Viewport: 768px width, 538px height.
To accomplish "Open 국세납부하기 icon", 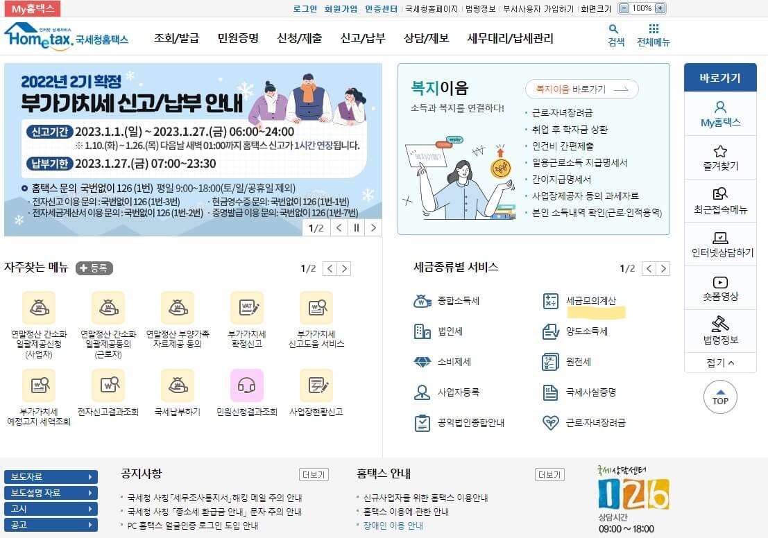I will (178, 385).
